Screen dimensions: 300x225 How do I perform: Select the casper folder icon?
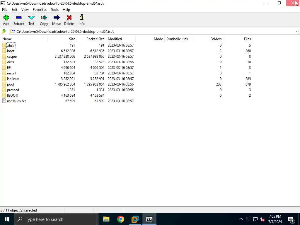[4, 57]
